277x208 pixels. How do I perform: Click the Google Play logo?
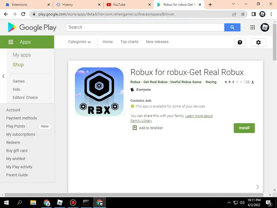tap(32, 27)
